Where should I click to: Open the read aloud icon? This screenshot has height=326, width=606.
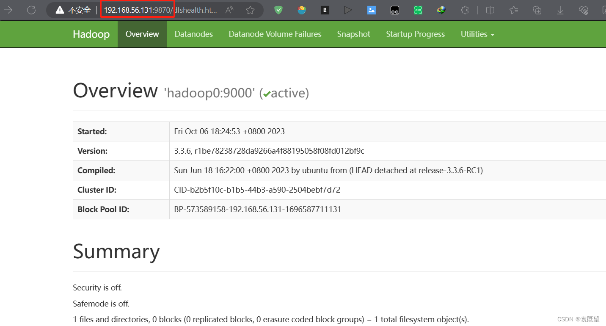[x=230, y=10]
